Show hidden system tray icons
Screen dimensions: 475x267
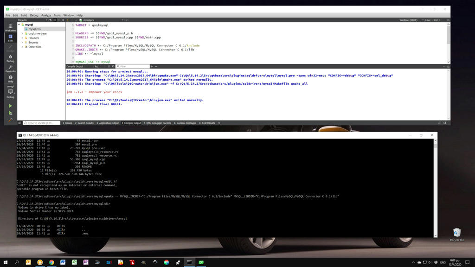tap(413, 262)
